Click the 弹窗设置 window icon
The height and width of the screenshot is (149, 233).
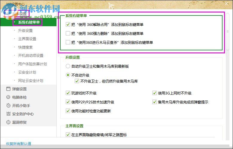(8, 89)
